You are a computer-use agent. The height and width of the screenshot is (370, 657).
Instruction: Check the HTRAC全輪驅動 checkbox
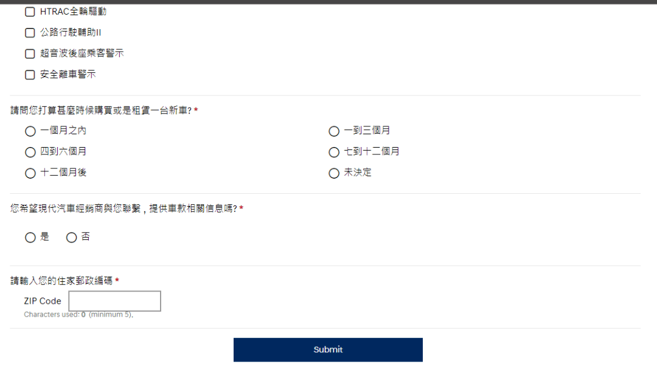click(x=30, y=12)
